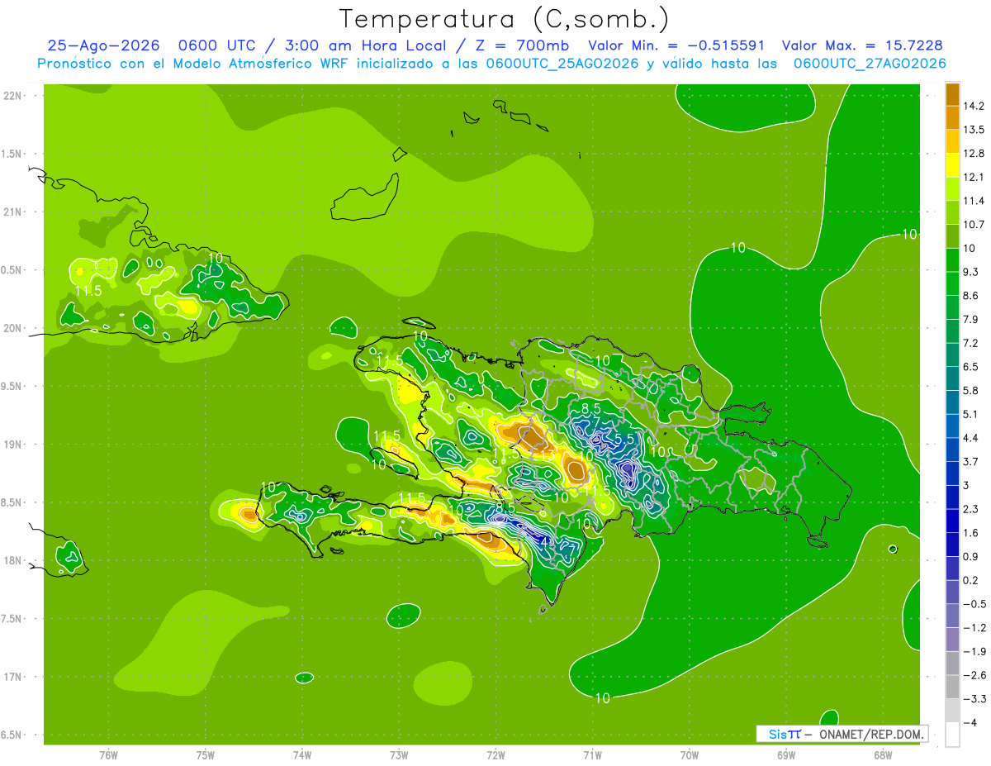Click the legend value '2.3'
This screenshot has width=991, height=766.
click(x=971, y=509)
